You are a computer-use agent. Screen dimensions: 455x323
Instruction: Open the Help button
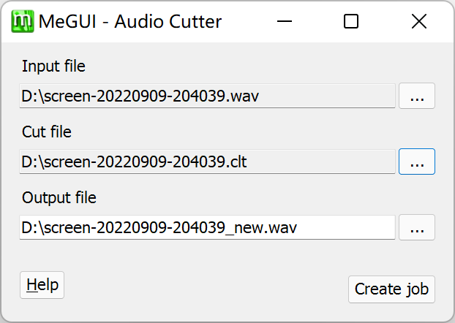coord(42,285)
